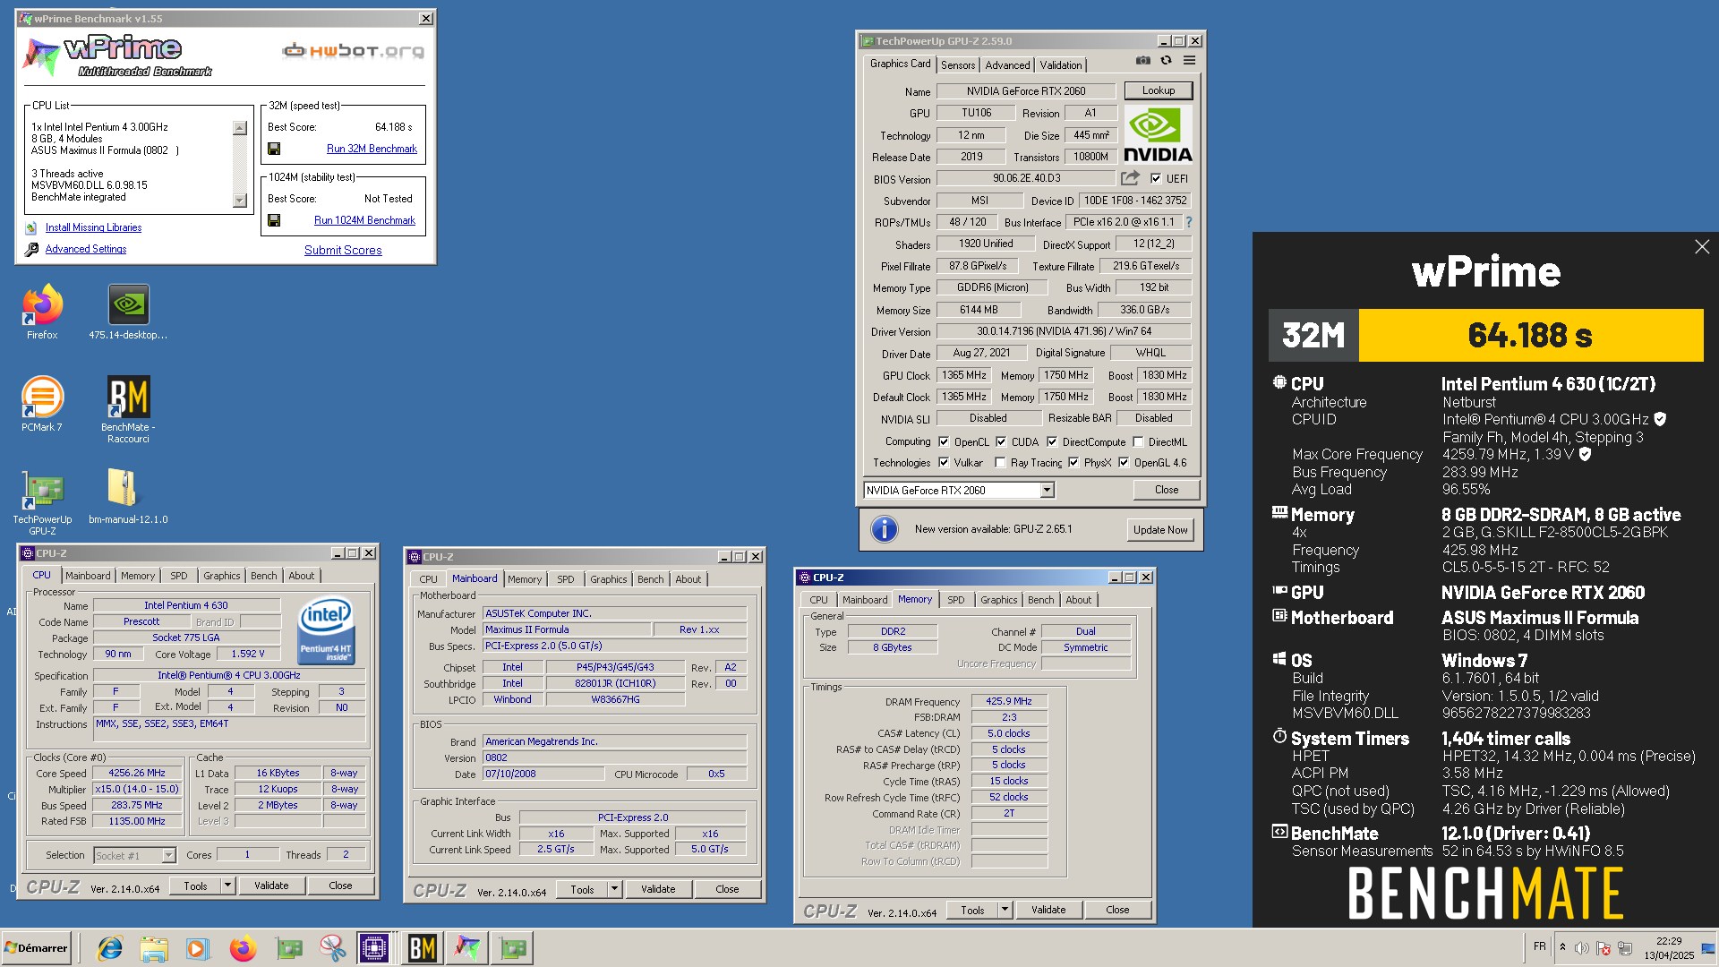Click the NVIDIA logo in GPU-Z
The width and height of the screenshot is (1719, 967).
click(x=1158, y=134)
